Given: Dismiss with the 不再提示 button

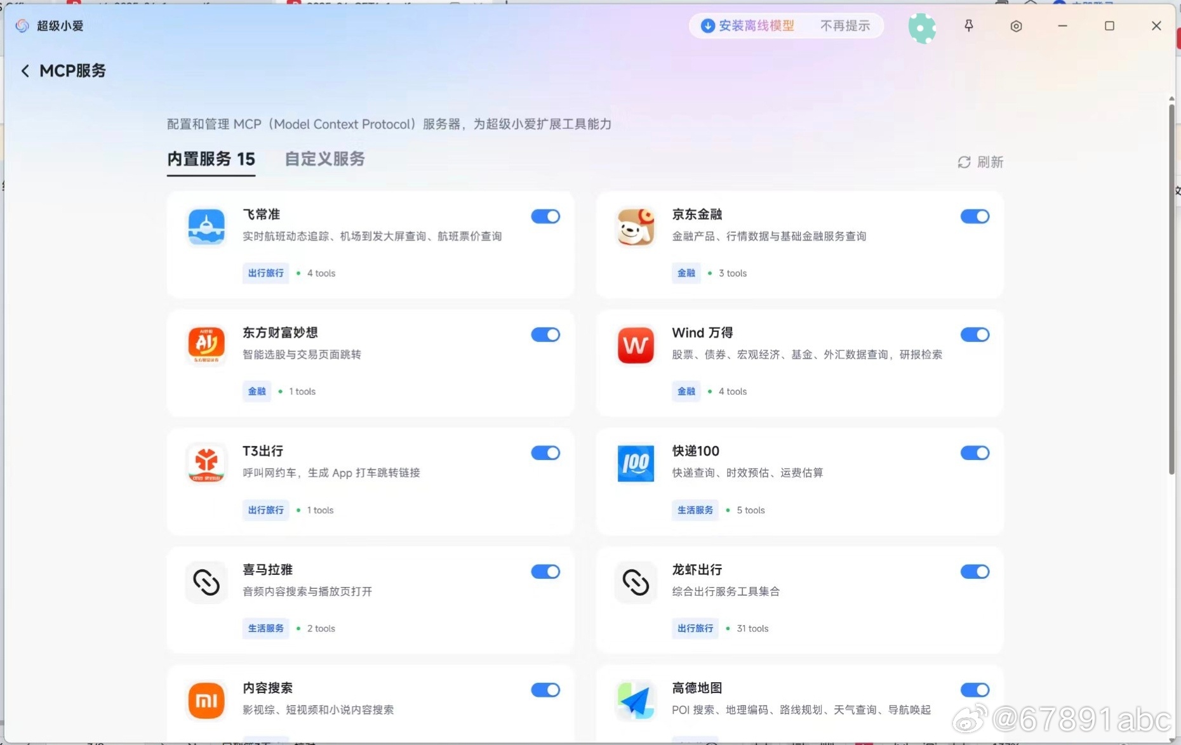Looking at the screenshot, I should pos(844,25).
